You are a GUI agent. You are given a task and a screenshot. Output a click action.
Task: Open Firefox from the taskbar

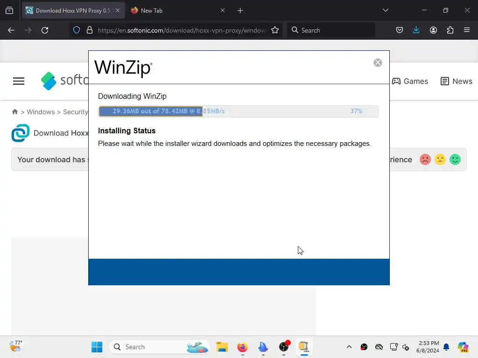pos(242,347)
